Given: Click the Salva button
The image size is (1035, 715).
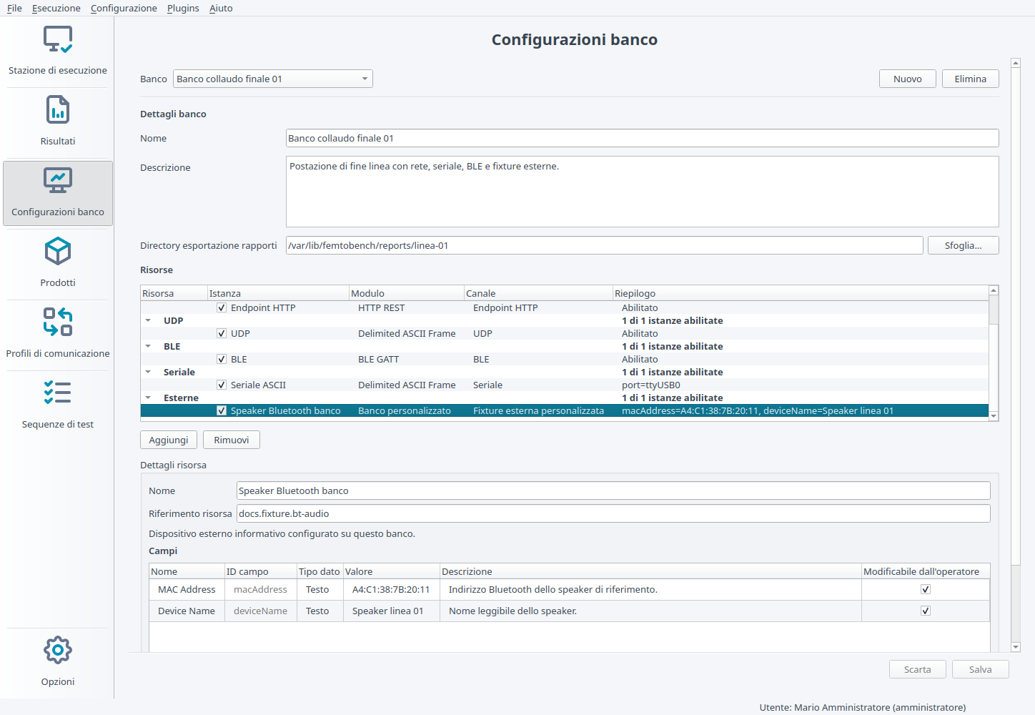Looking at the screenshot, I should point(981,669).
